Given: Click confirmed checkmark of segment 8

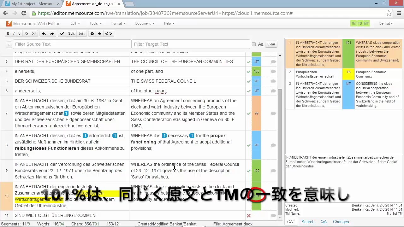Looking at the screenshot, I should point(249,145).
